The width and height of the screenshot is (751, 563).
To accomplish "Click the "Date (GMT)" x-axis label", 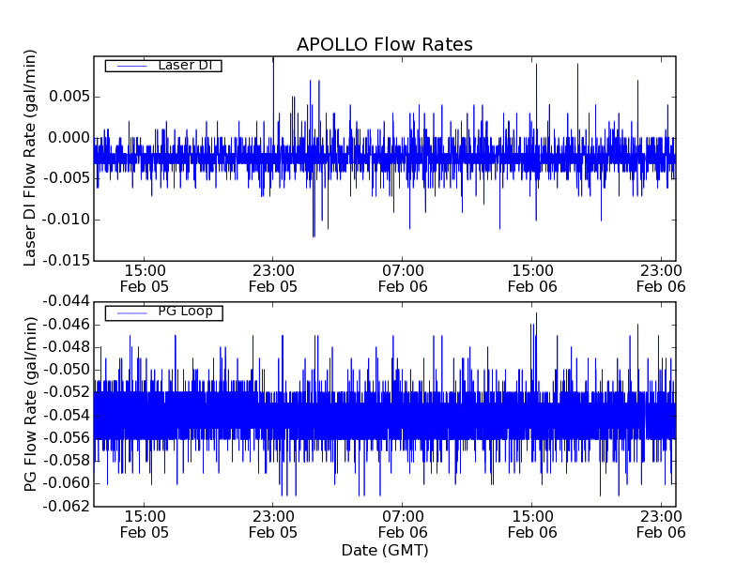I will coord(384,550).
